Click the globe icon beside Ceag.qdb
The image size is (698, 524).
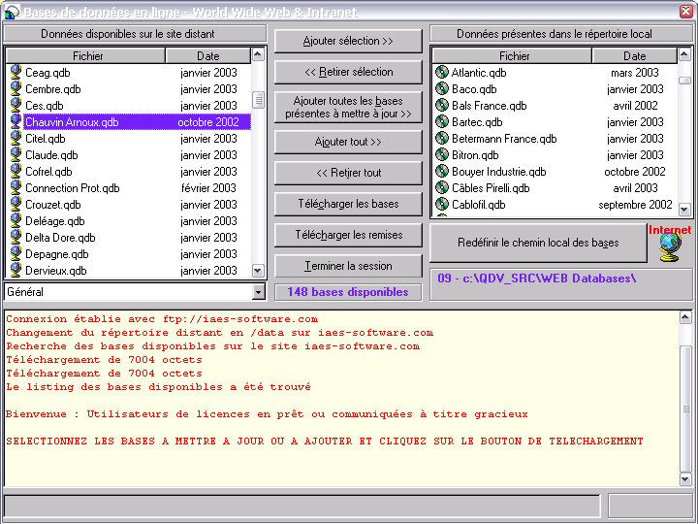pyautogui.click(x=16, y=72)
